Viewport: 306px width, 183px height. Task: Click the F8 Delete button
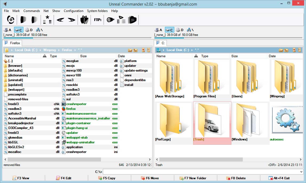coord(236,178)
